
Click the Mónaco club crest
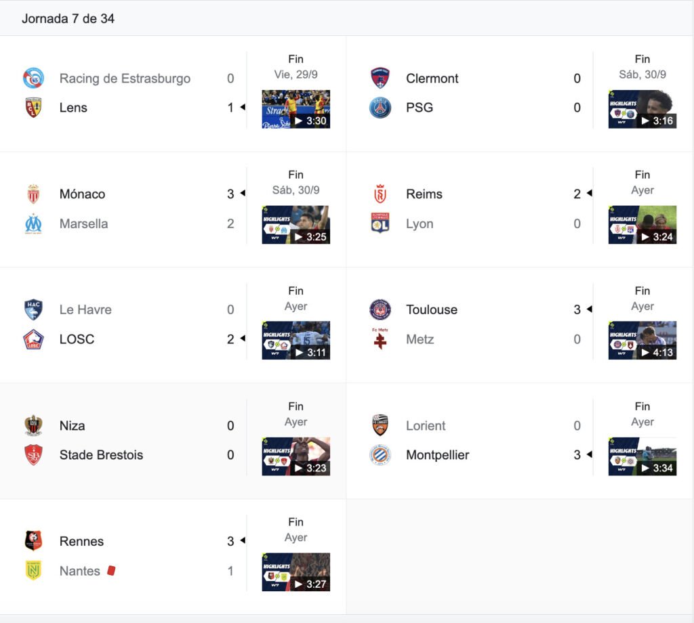pos(33,194)
